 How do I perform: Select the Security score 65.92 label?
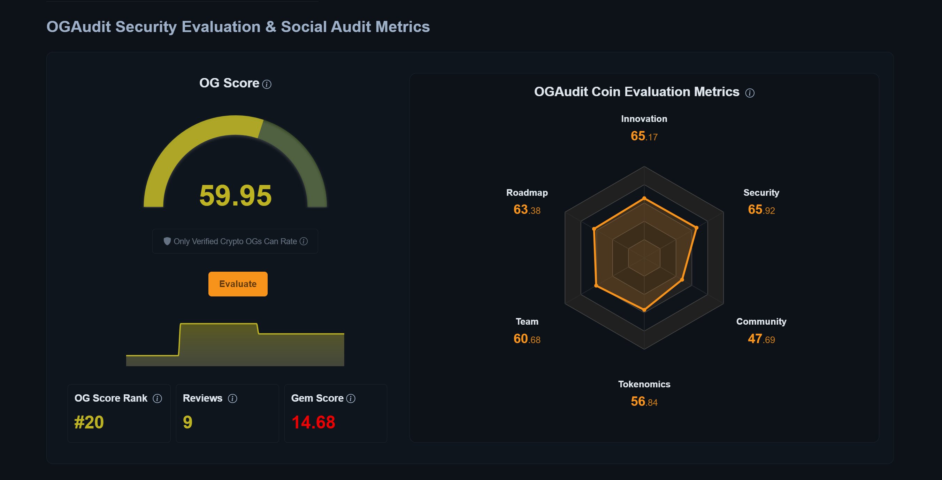(x=761, y=209)
